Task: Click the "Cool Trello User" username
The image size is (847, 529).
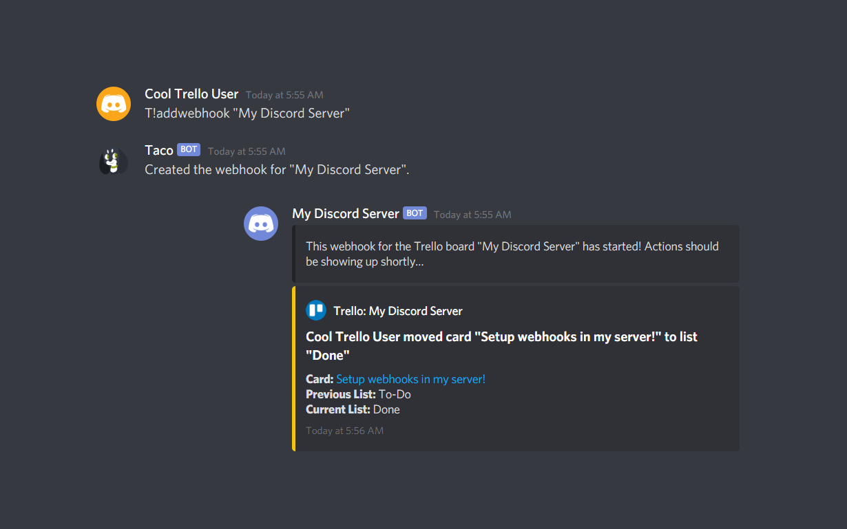Action: pos(191,94)
